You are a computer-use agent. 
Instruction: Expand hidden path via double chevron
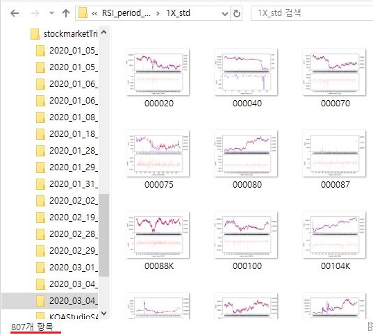[94, 14]
